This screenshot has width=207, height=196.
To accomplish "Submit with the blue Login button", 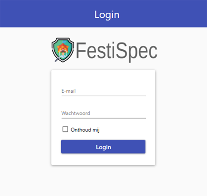I will (x=103, y=147).
